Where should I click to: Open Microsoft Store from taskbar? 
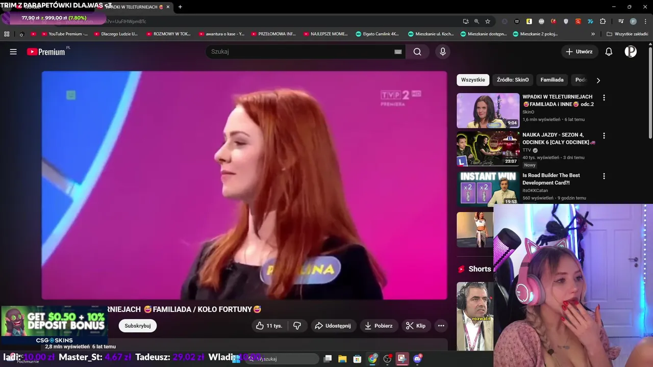[357, 359]
